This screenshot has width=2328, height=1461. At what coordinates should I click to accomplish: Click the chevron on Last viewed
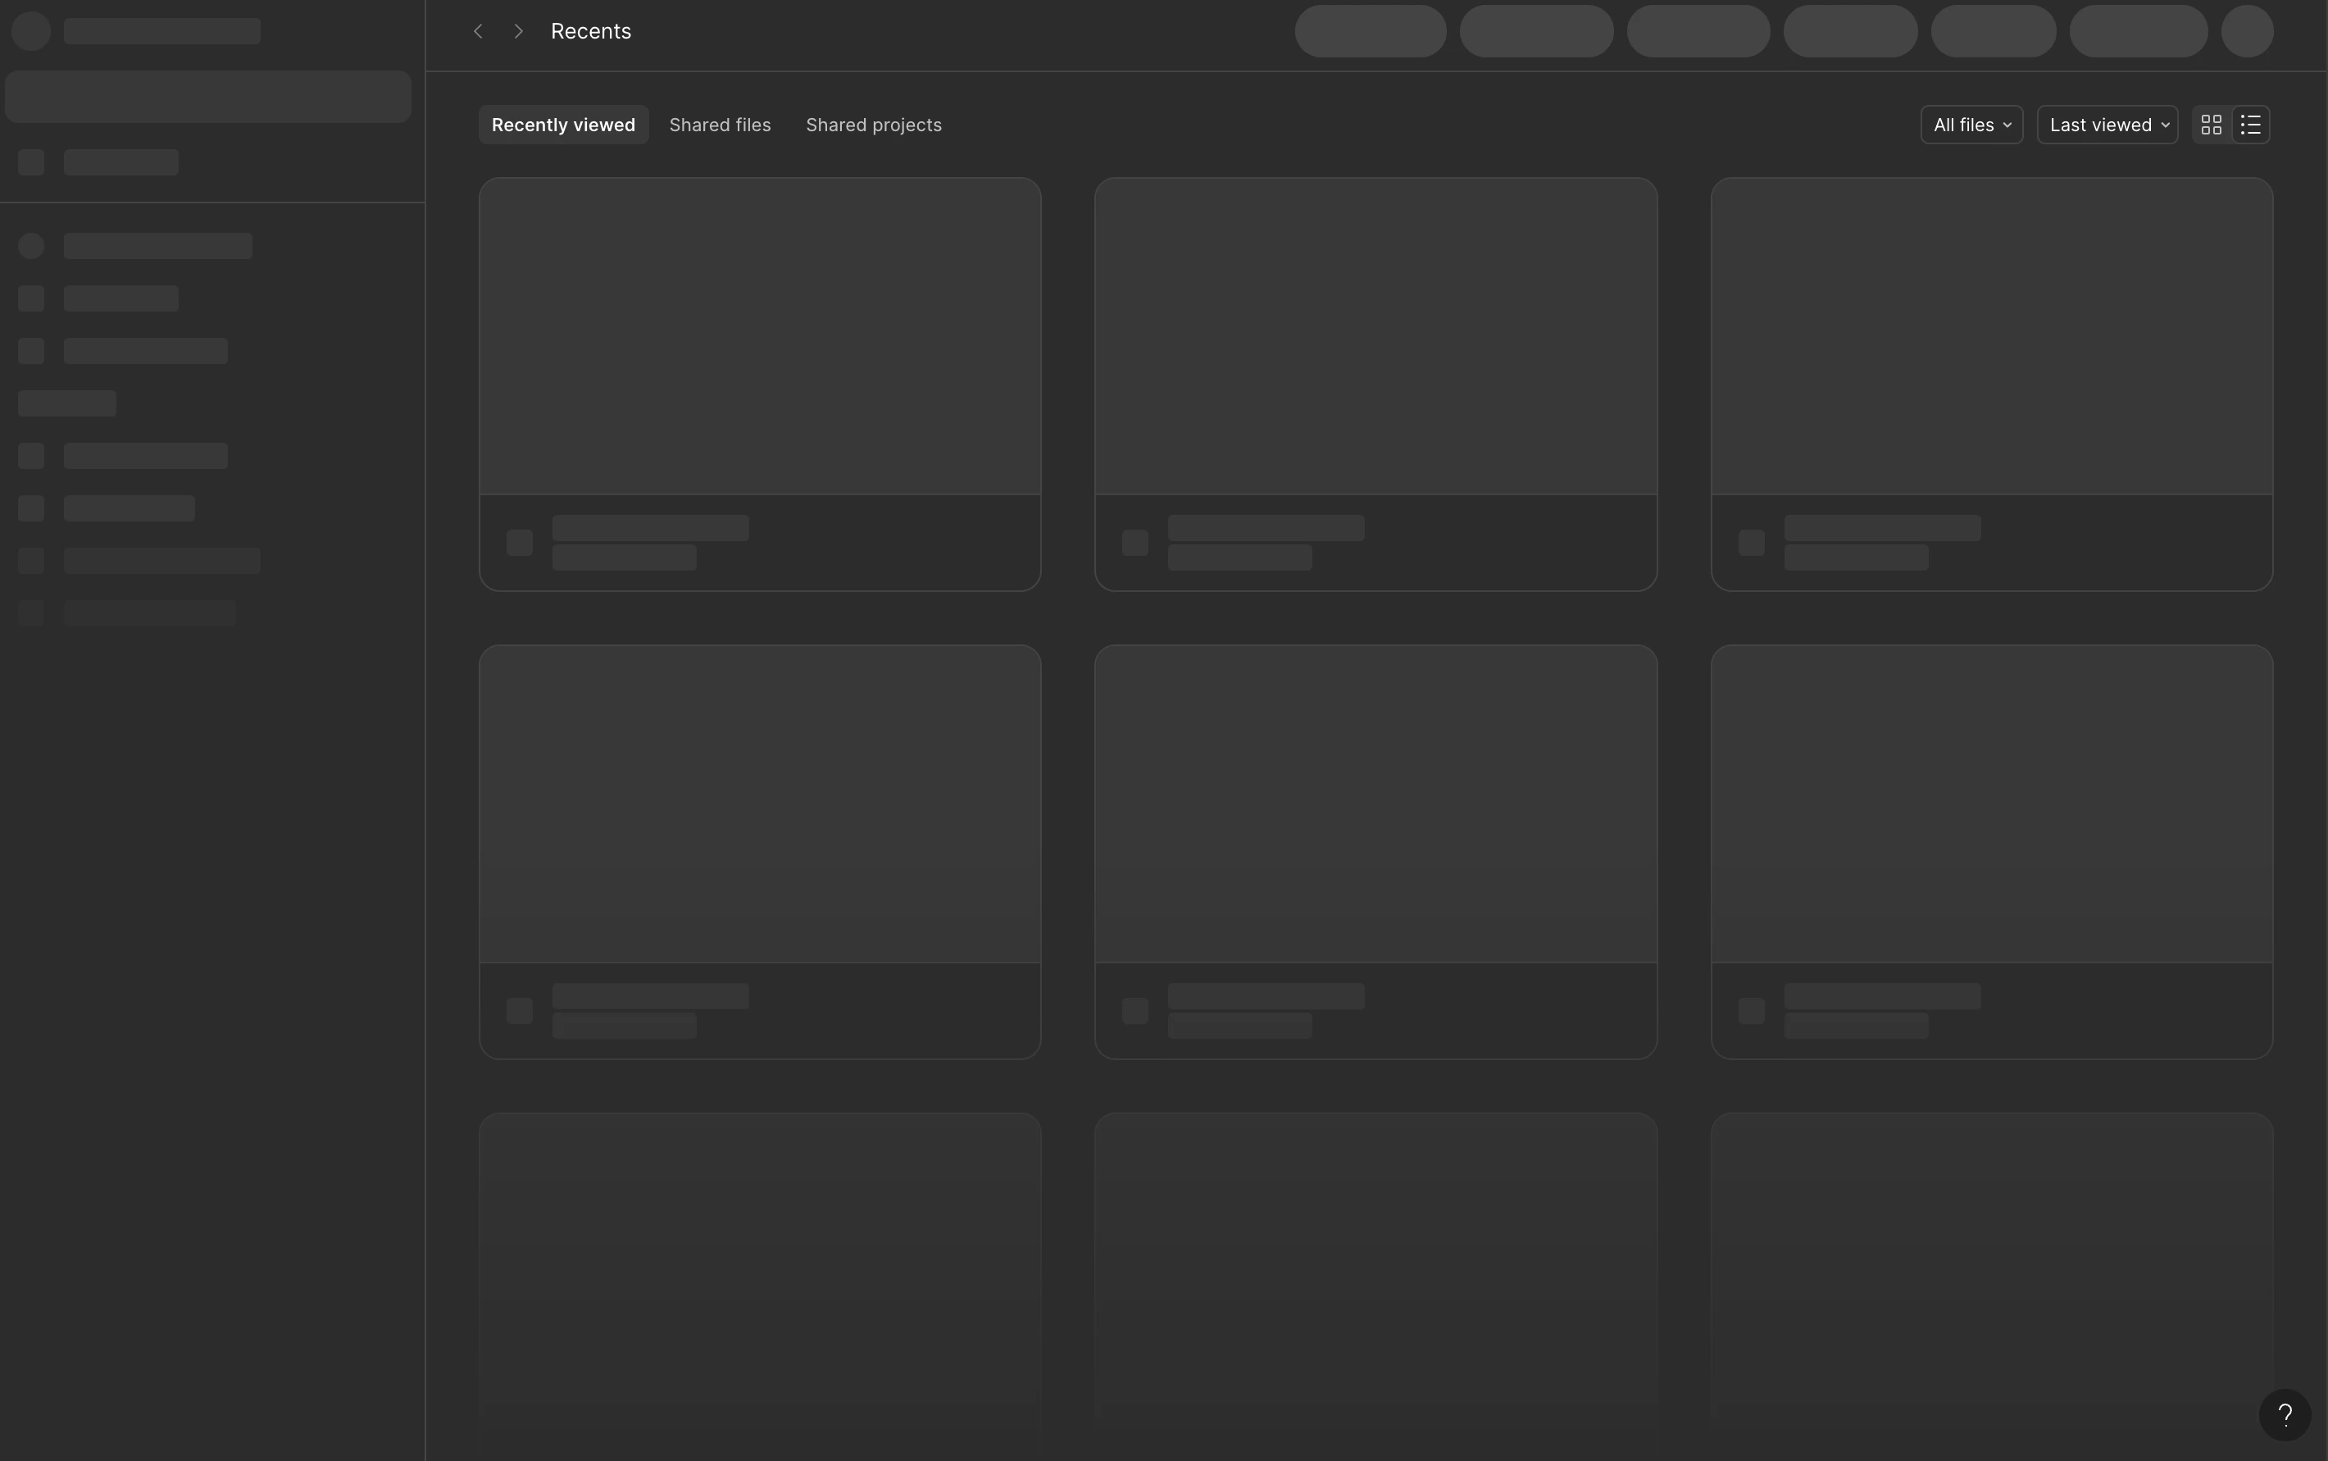click(x=2165, y=125)
